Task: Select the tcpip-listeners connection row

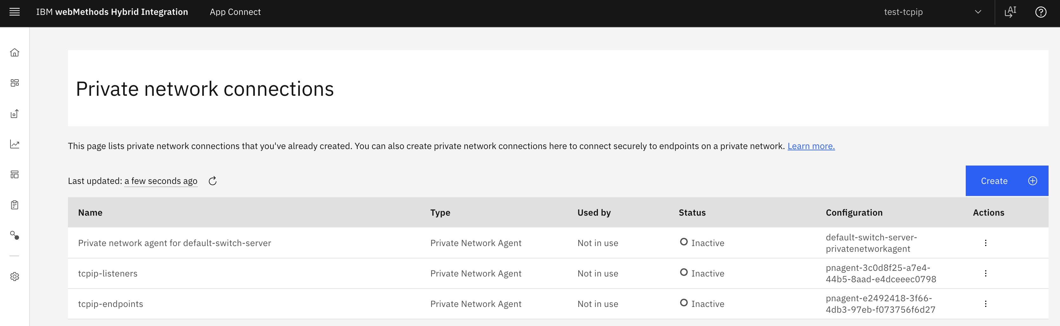Action: click(x=108, y=273)
